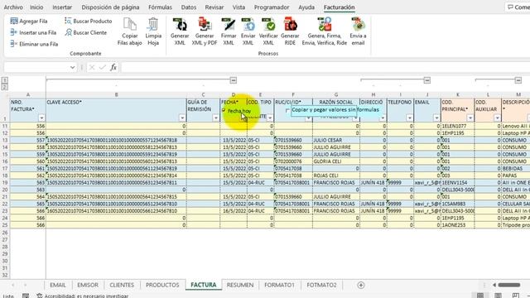Image resolution: width=530 pixels, height=298 pixels.
Task: Click Insertar una Fila in ribbon
Action: tap(33, 32)
